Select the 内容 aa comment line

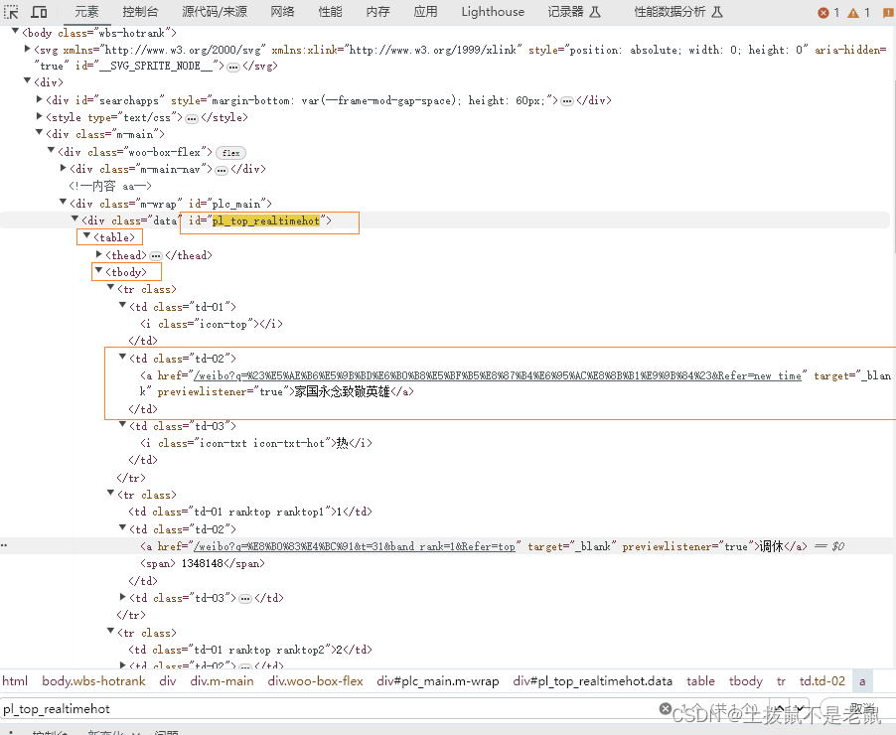point(110,187)
